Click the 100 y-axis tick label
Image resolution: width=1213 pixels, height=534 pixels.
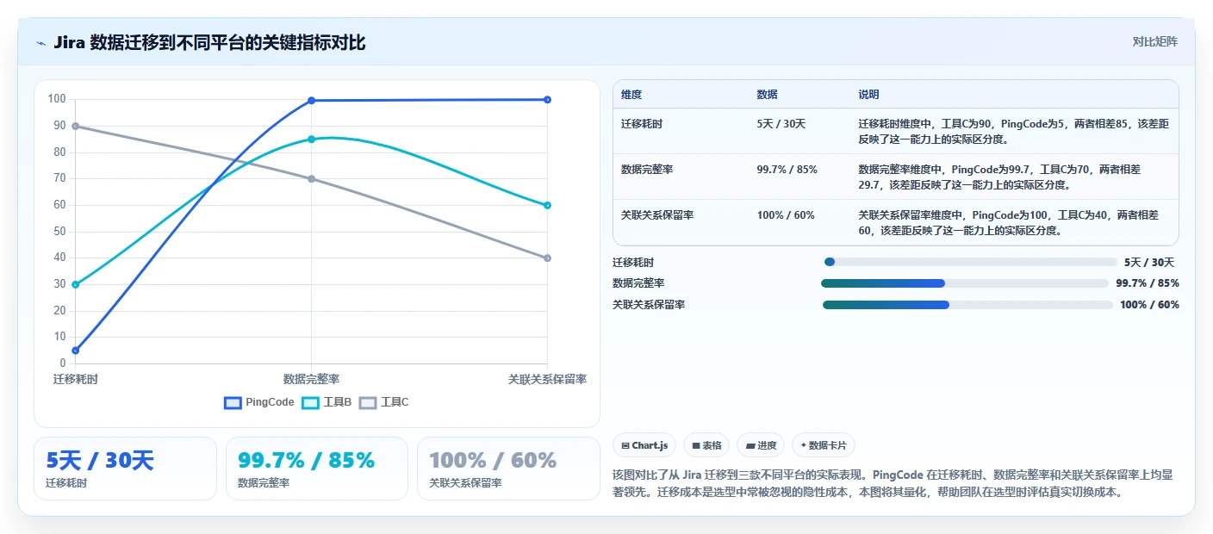point(57,99)
